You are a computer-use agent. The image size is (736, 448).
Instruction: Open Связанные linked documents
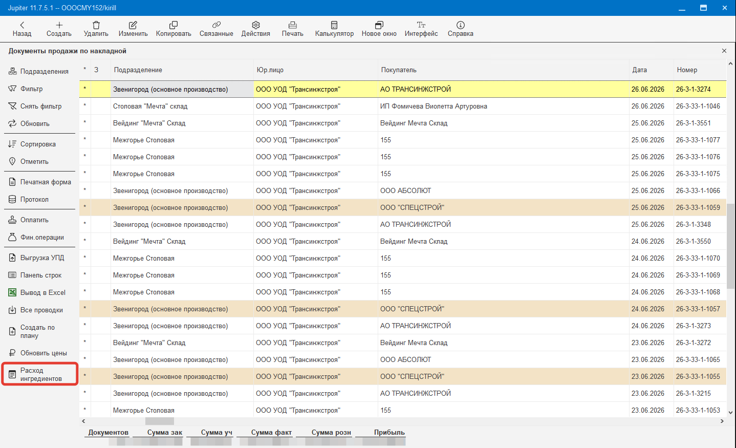coord(217,29)
